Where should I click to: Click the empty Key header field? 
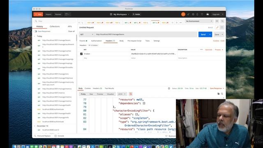[x=106, y=58]
